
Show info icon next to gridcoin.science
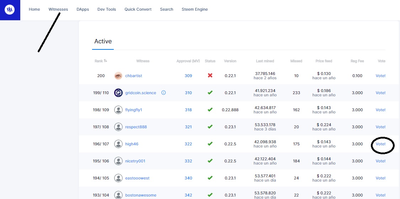(x=164, y=93)
